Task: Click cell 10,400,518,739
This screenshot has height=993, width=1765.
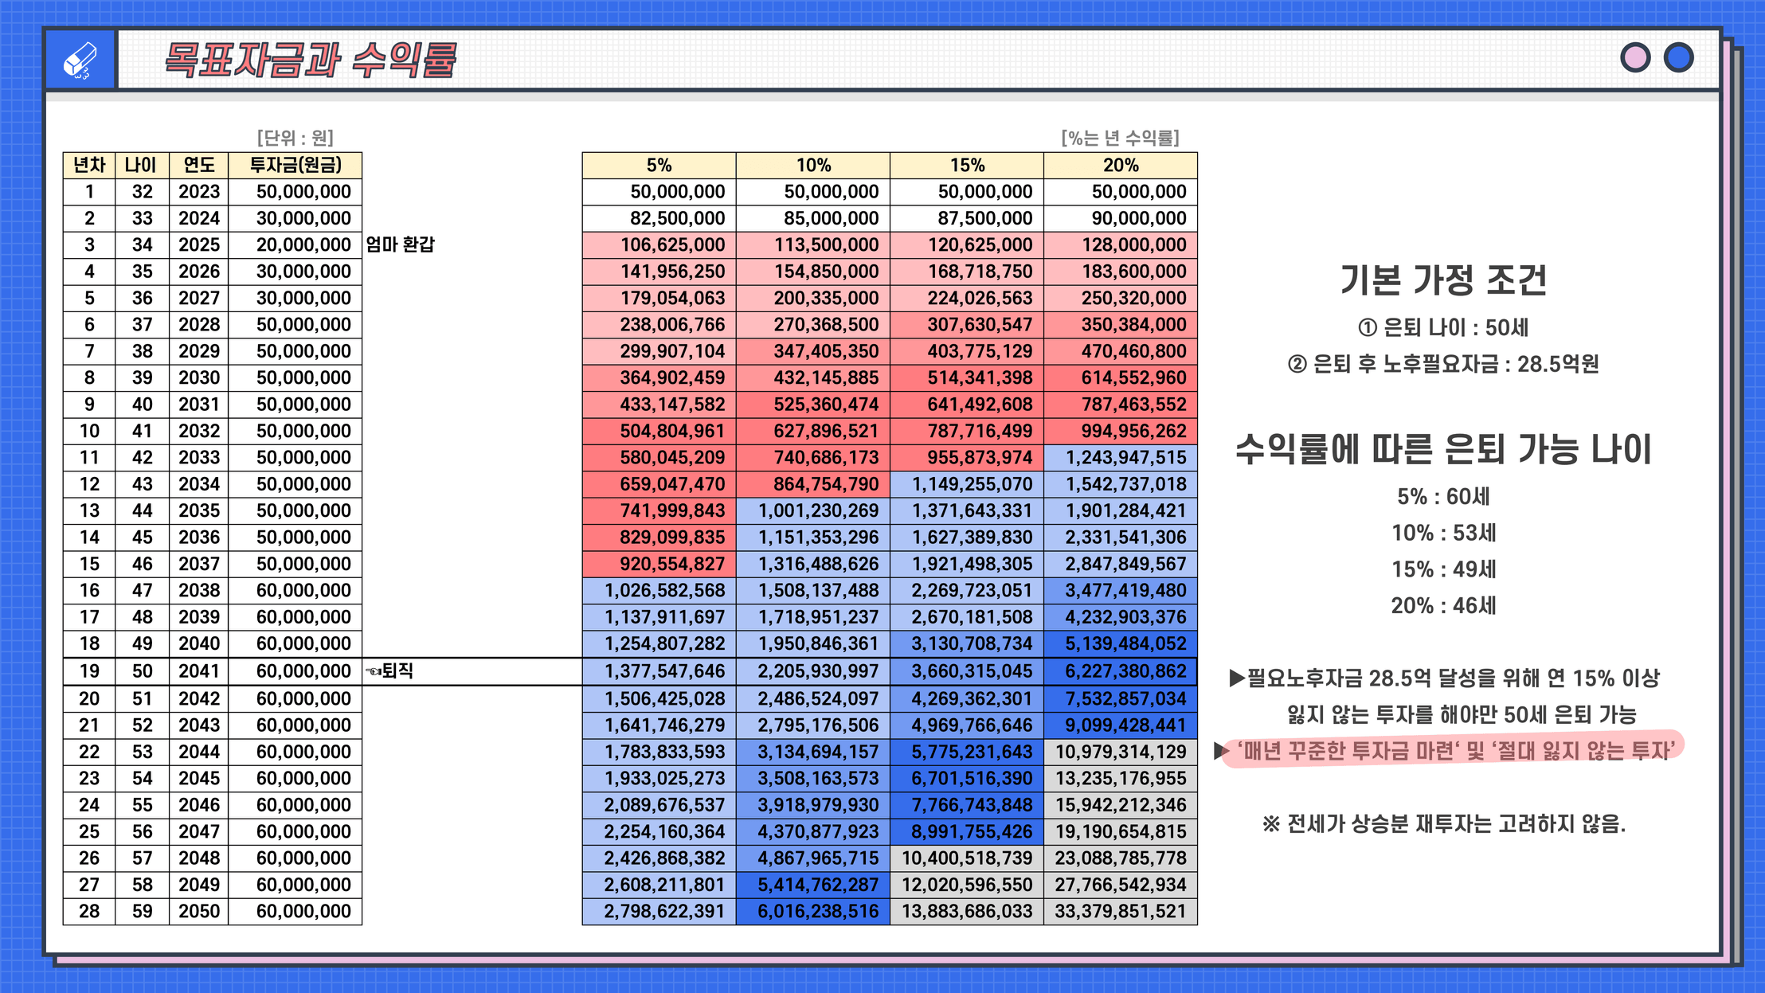Action: (966, 858)
